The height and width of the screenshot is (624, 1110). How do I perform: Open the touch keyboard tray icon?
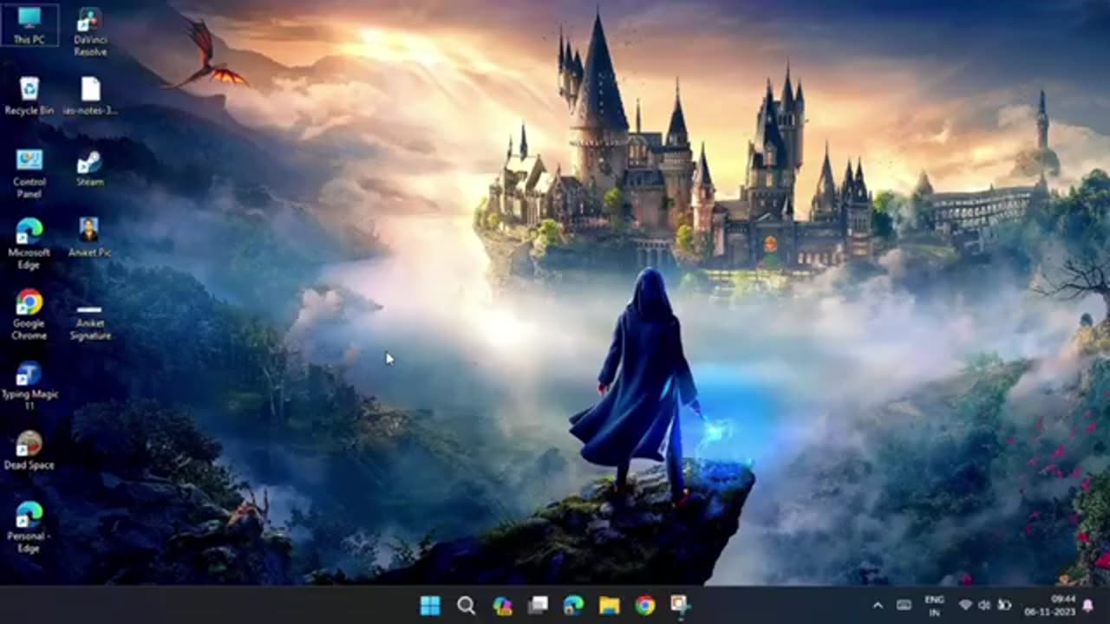(x=904, y=606)
